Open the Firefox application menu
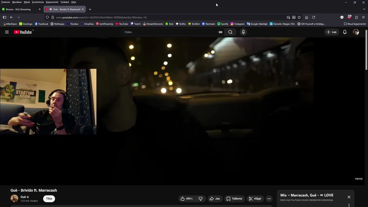This screenshot has width=368, height=207. (x=363, y=17)
